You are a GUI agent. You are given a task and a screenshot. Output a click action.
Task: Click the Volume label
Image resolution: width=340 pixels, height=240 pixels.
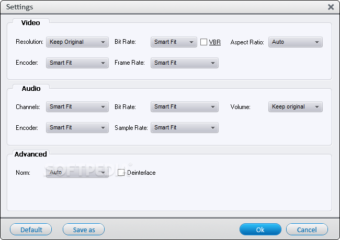pyautogui.click(x=241, y=107)
